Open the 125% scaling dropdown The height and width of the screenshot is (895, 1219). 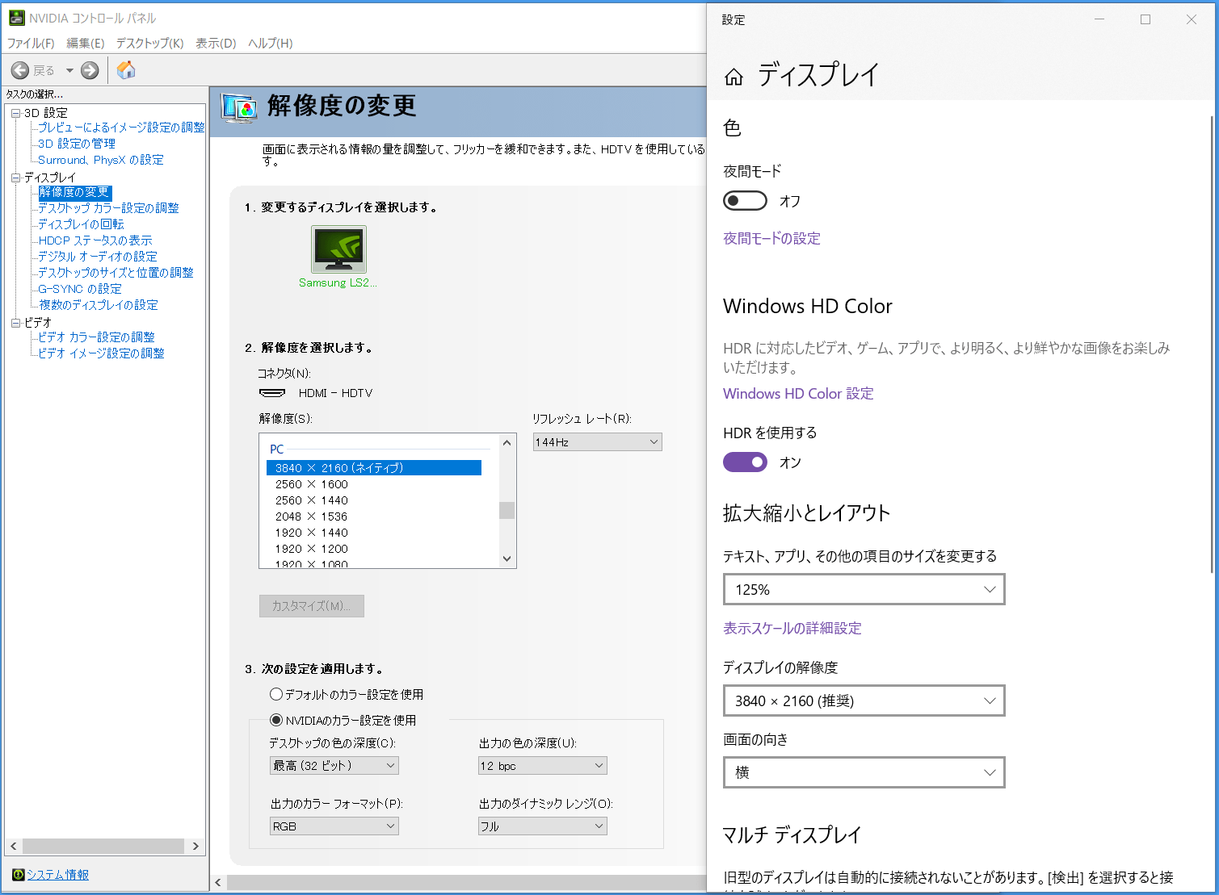[x=864, y=590]
